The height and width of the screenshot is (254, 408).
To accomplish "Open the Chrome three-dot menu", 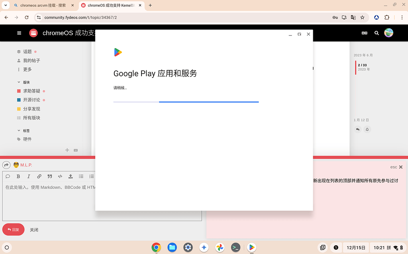I will click(402, 17).
